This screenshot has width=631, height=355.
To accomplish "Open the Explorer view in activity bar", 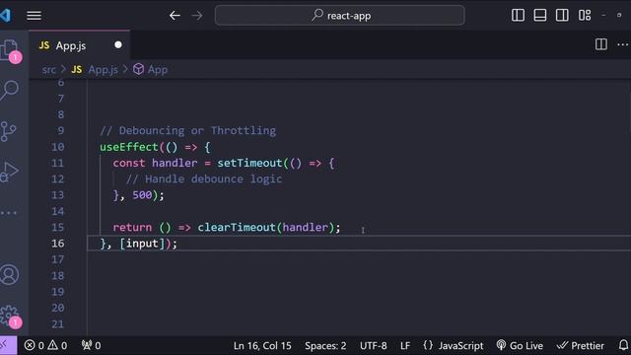I will 10,50.
